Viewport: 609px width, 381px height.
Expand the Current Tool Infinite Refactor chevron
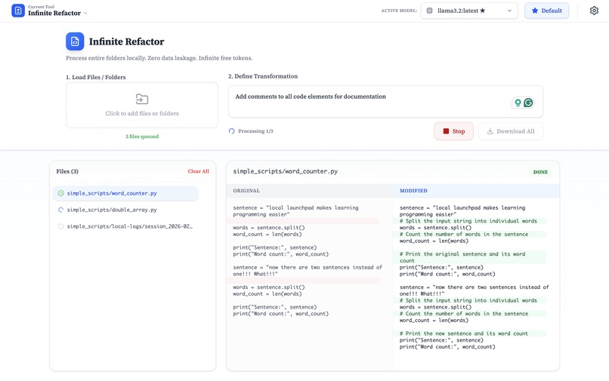(x=85, y=13)
